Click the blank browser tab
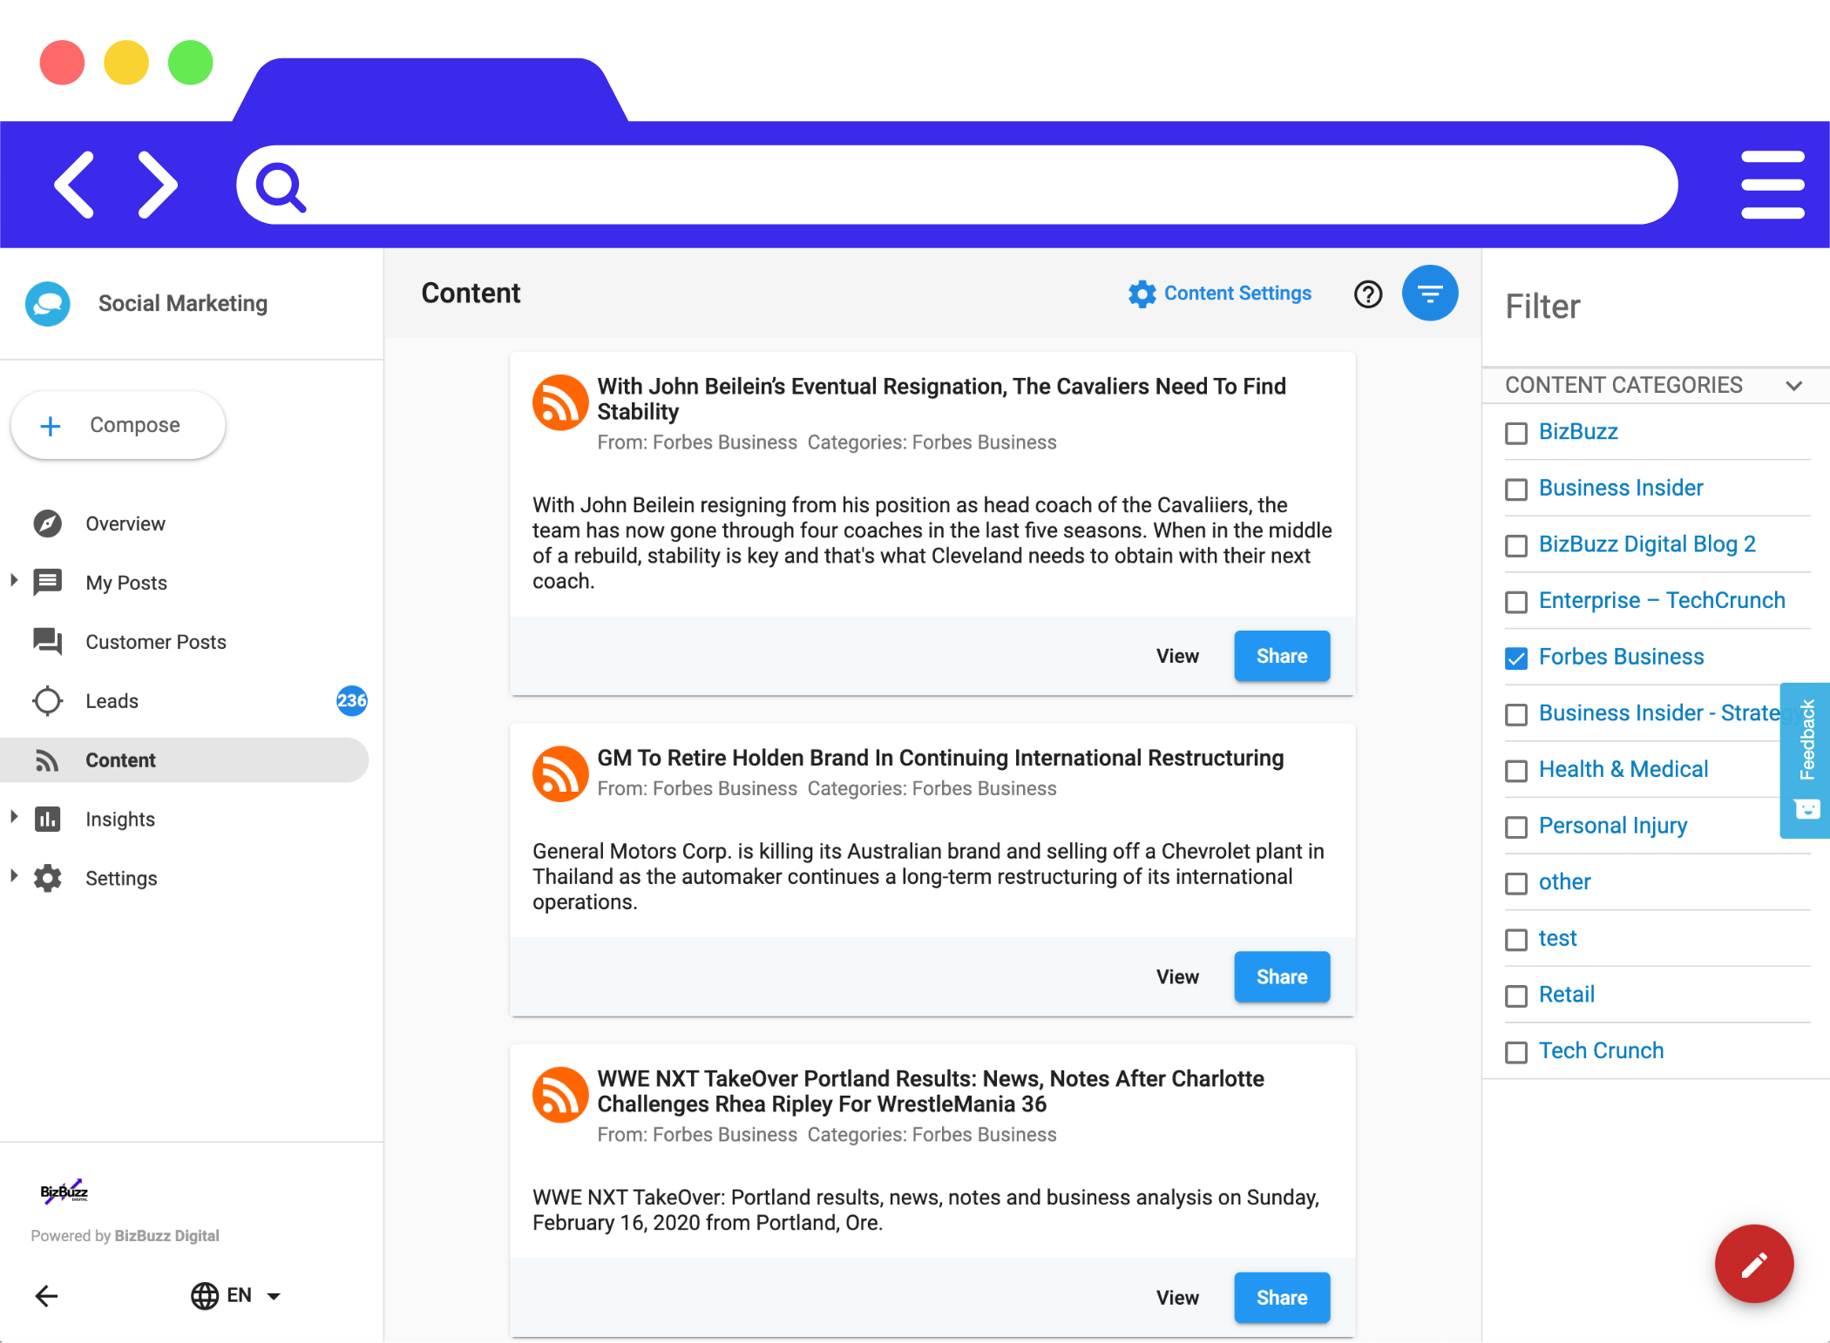This screenshot has height=1343, width=1830. click(x=430, y=90)
